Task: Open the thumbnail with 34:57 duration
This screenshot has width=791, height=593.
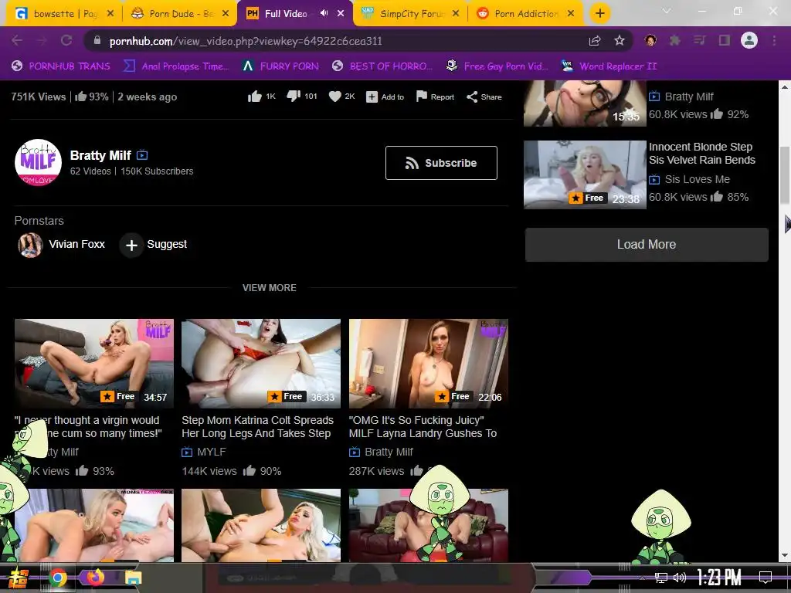Action: tap(94, 363)
